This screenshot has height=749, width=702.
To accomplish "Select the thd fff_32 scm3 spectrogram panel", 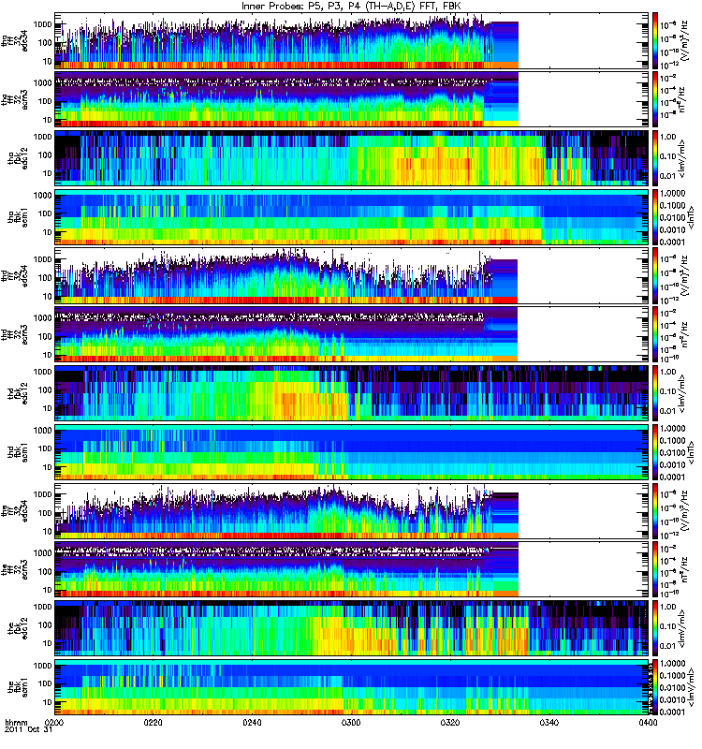I will [x=351, y=334].
